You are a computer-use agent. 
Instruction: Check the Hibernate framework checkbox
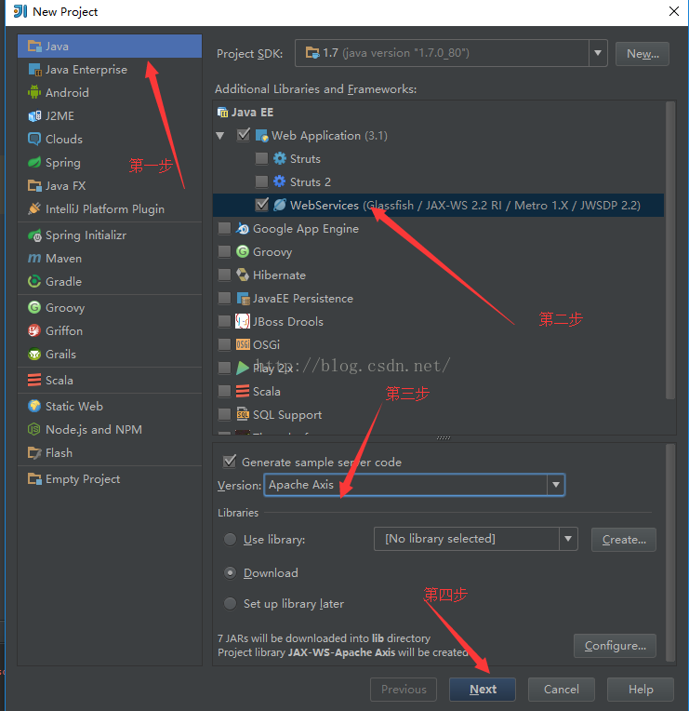coord(225,275)
